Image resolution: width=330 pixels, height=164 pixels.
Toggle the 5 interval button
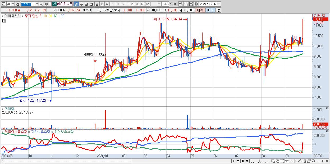(x=123, y=4)
